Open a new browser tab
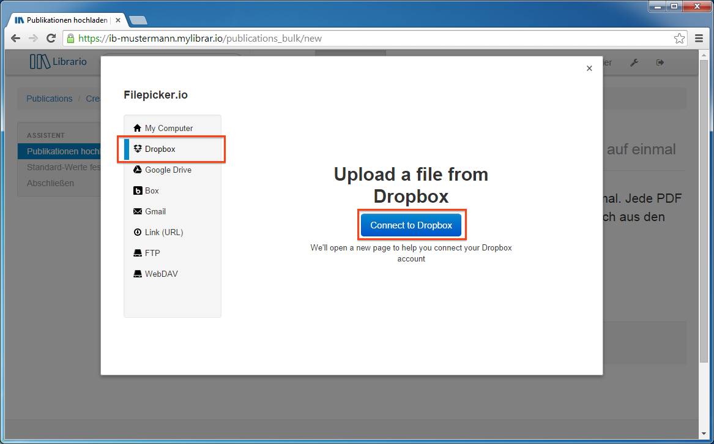This screenshot has width=714, height=444. [x=138, y=20]
